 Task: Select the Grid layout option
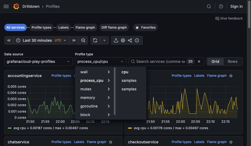(215, 62)
